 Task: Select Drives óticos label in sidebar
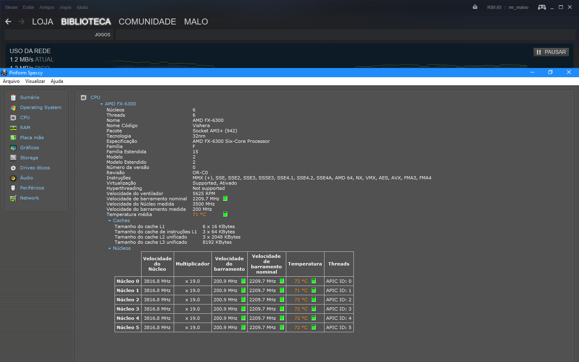(x=35, y=168)
